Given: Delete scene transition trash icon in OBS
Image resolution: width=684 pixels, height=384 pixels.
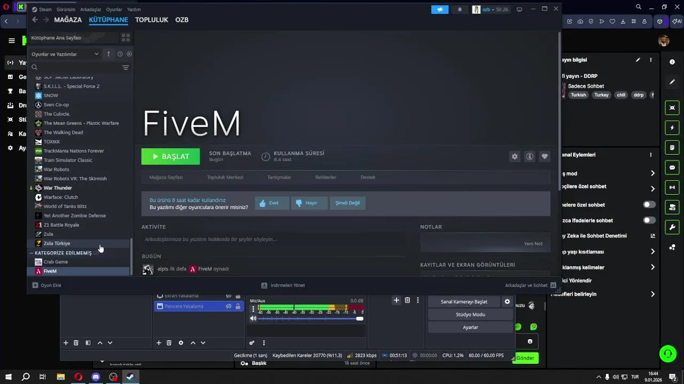Looking at the screenshot, I should click(407, 300).
